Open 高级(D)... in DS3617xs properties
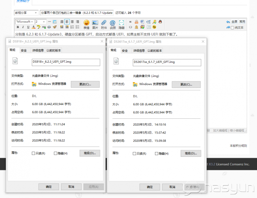257x198 pixels. (x=191, y=153)
